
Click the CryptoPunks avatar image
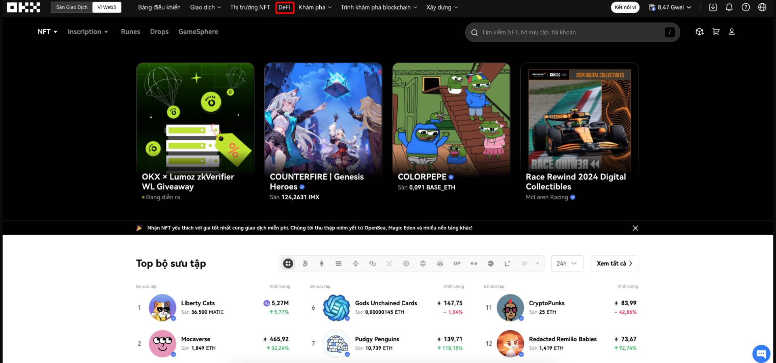[510, 307]
